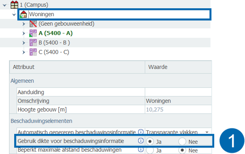Screen dimensions: 245x154
Task: Select the C (5400 - C) tree item
Action: tap(54, 52)
